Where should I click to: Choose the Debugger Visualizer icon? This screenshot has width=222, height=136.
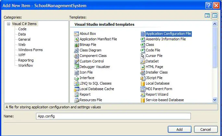(77, 67)
